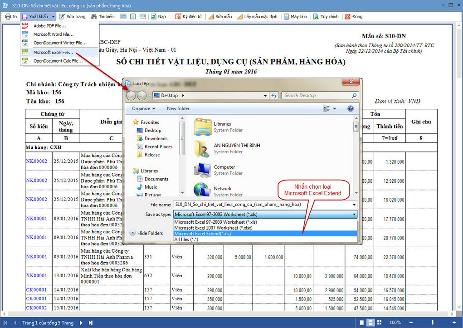This screenshot has height=328, width=463.
Task: Click the Nạp reload icon
Action: tap(154, 16)
